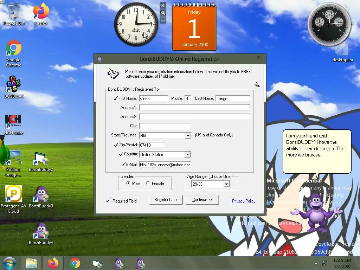
Task: Close the clock gadget with its X
Action: pyautogui.click(x=163, y=5)
